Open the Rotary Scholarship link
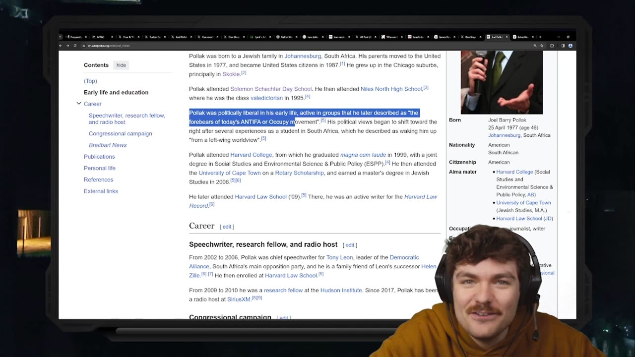 click(300, 173)
